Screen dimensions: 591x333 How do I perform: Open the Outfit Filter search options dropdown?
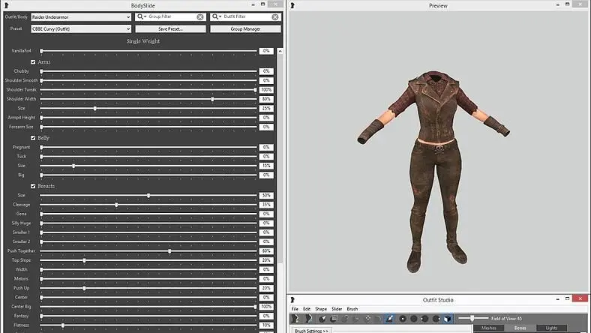click(x=217, y=16)
